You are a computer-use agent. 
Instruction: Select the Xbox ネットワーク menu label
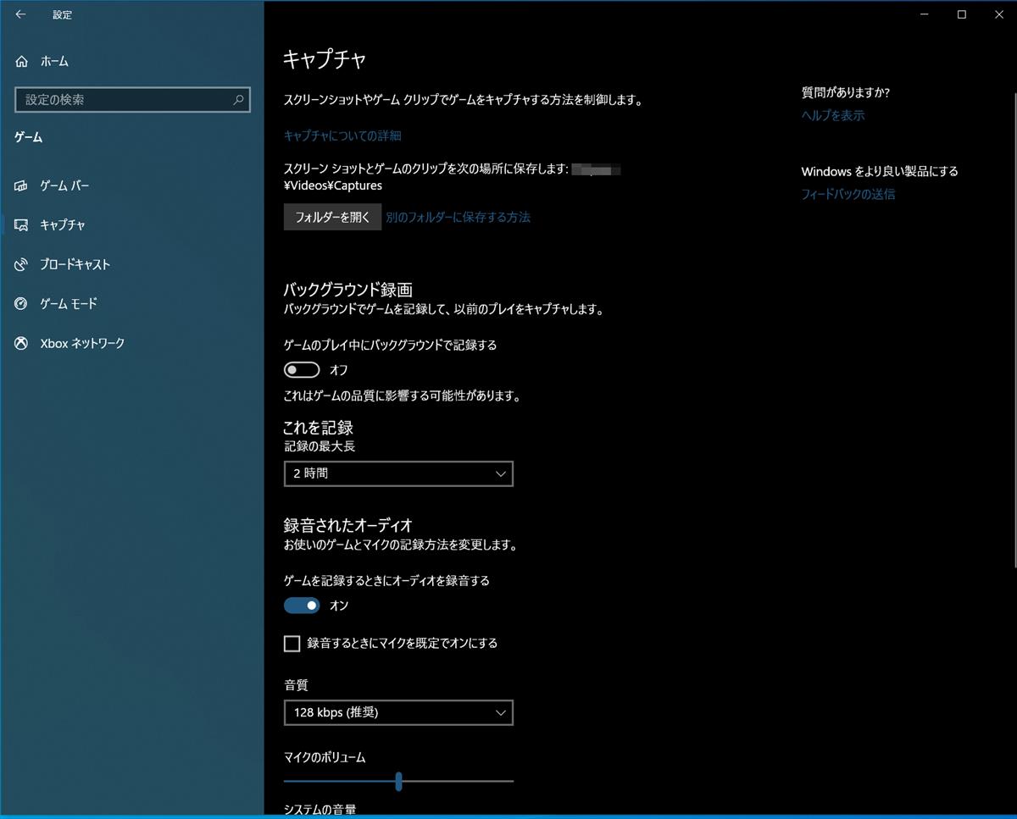(x=82, y=343)
